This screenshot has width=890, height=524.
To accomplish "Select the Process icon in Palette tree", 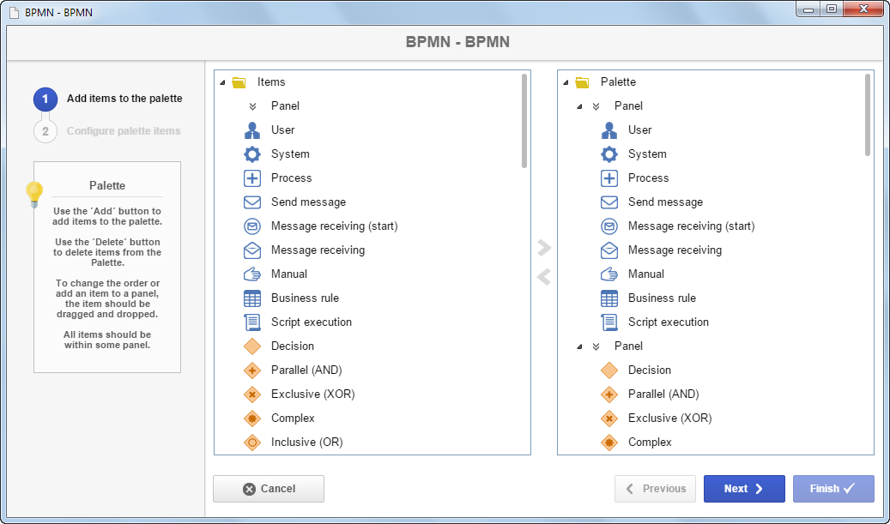I will tap(609, 178).
